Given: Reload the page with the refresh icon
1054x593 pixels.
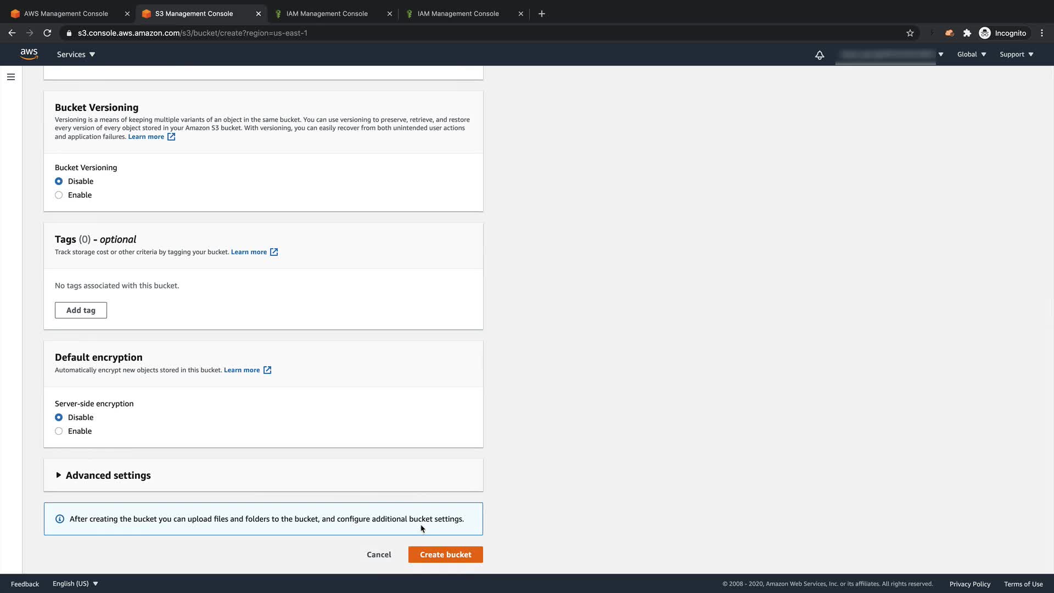Looking at the screenshot, I should 47,33.
